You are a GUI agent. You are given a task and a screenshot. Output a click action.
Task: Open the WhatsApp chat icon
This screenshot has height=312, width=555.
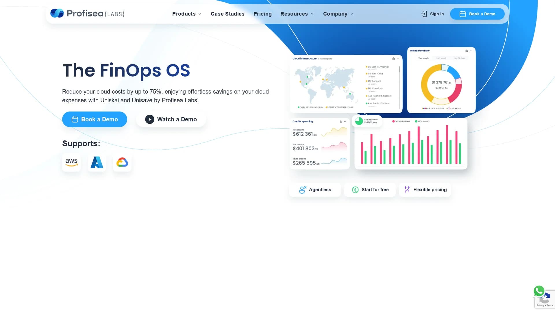point(539,291)
